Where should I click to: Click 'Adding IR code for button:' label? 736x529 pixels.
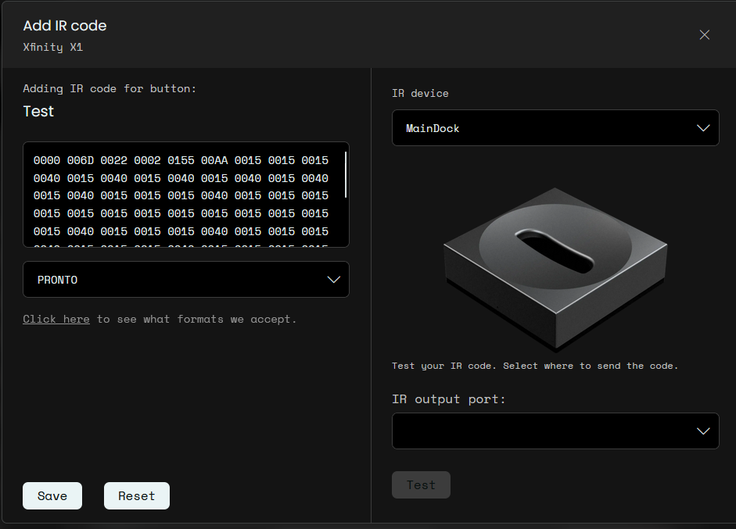tap(110, 88)
